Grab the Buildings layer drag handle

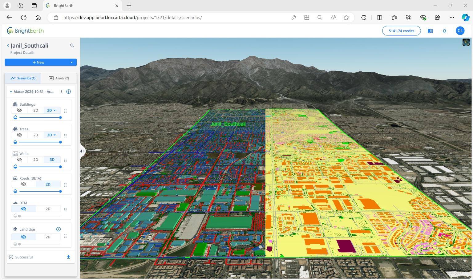pos(65,111)
